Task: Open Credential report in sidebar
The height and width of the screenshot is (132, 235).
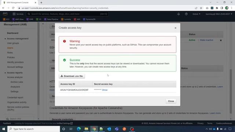Action: pyautogui.click(x=15, y=98)
